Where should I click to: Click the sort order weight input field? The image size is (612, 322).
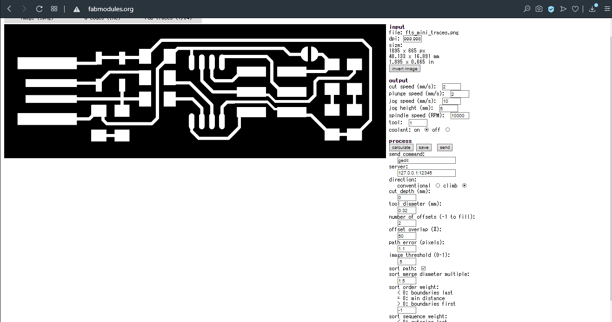(407, 310)
